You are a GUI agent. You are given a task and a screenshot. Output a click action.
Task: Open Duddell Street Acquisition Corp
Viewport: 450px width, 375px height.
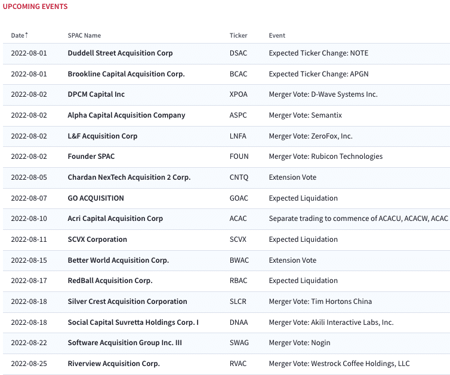(120, 53)
